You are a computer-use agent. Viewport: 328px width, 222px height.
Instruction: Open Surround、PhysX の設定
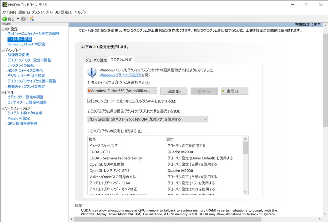coord(26,44)
